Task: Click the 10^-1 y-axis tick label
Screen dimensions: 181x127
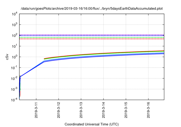Action: tap(14, 68)
